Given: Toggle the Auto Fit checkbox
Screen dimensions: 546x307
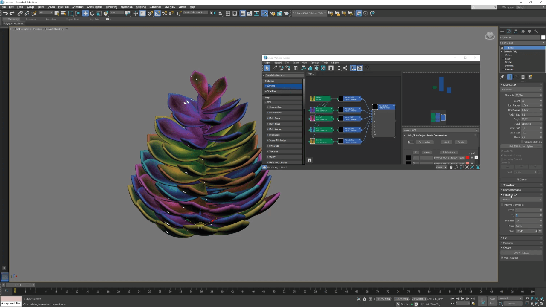Looking at the screenshot, I should (502, 151).
